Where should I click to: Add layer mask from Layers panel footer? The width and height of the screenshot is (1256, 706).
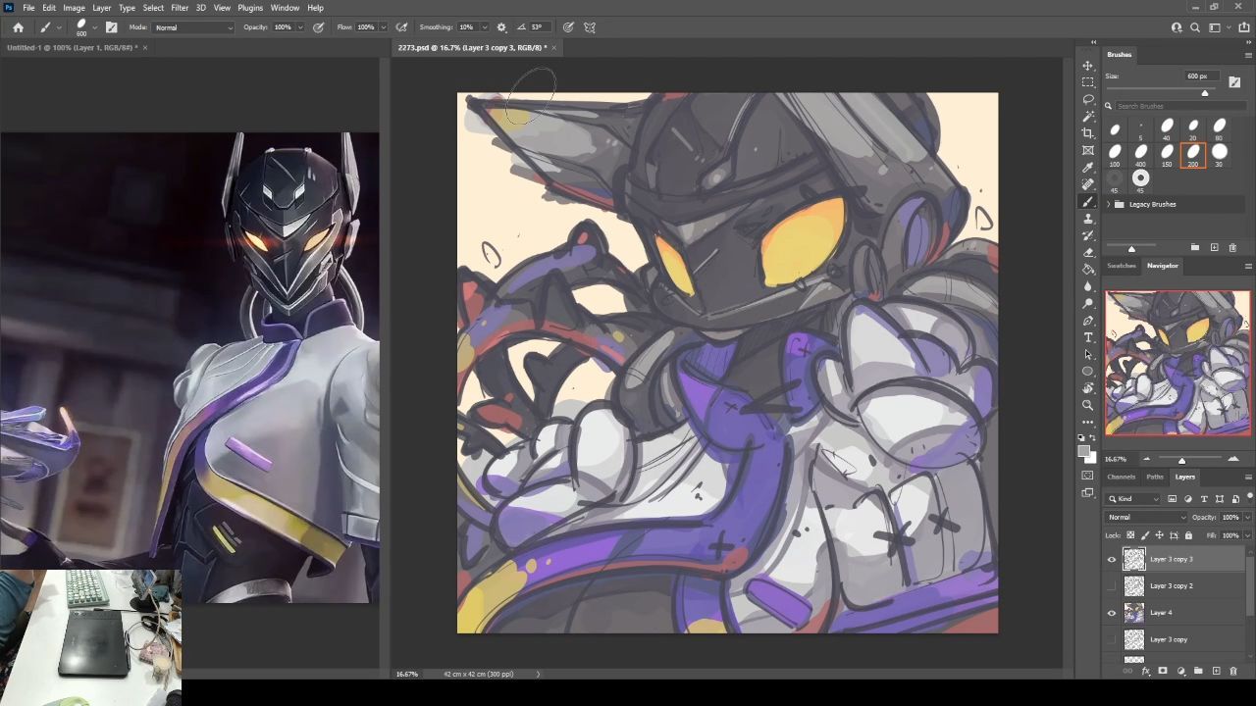[x=1163, y=672]
